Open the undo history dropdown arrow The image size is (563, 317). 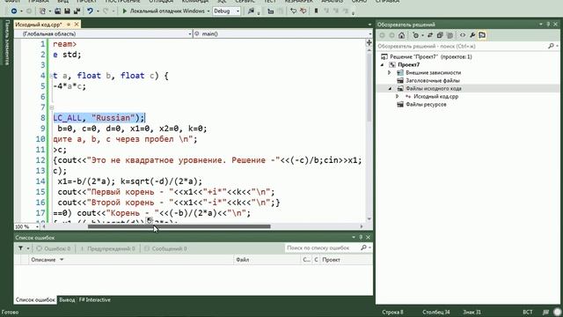pos(98,11)
